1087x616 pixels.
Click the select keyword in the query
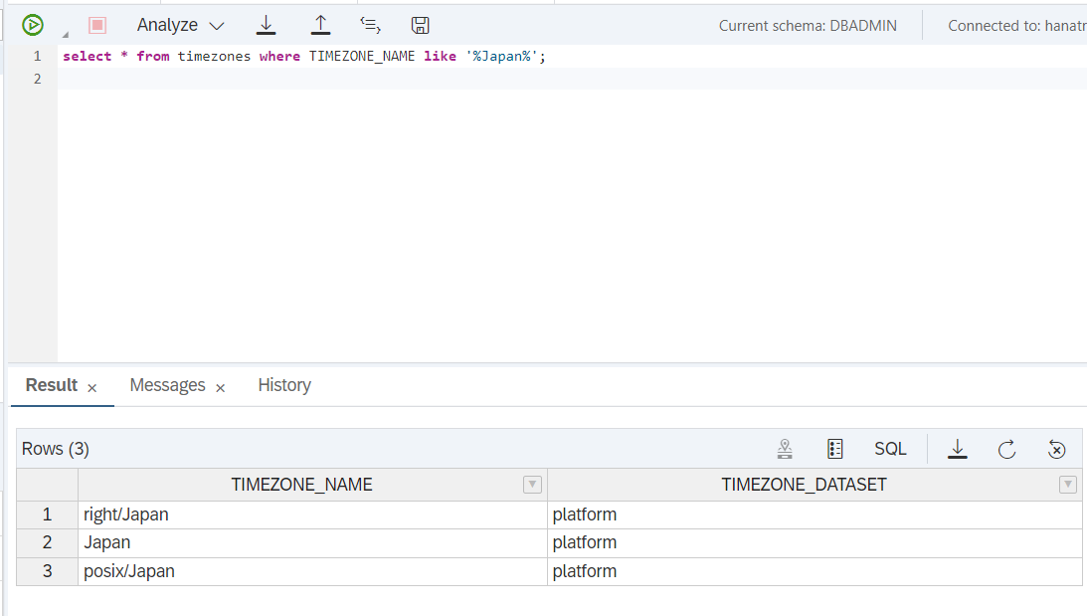click(x=87, y=56)
